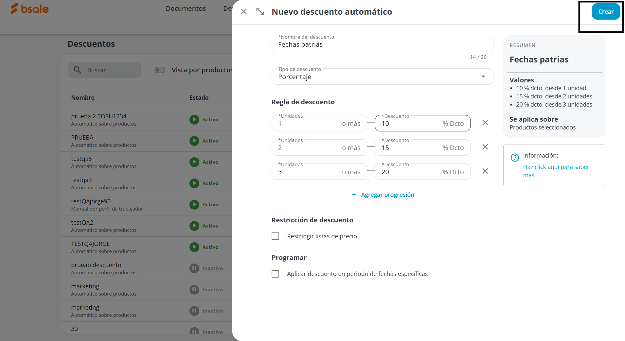Edit Unidades field with value 2
625x341 pixels.
click(319, 147)
